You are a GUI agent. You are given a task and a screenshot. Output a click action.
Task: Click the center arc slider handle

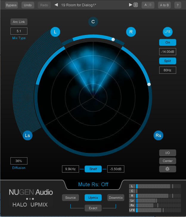(x=113, y=39)
